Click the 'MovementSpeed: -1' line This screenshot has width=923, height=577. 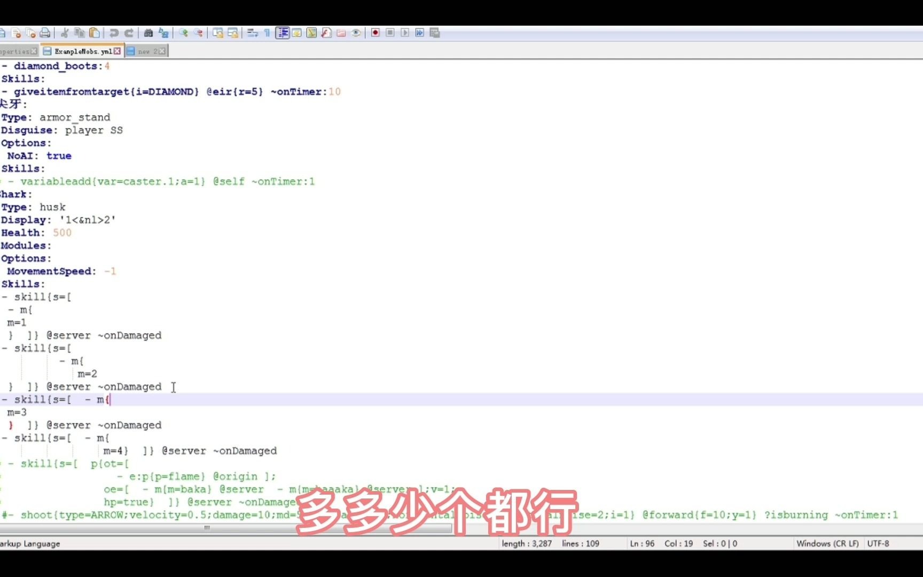(61, 271)
